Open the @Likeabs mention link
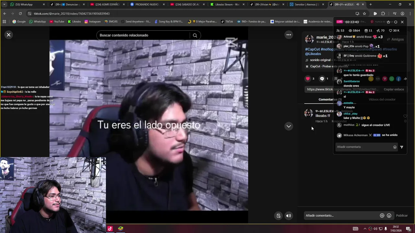 tap(313, 54)
